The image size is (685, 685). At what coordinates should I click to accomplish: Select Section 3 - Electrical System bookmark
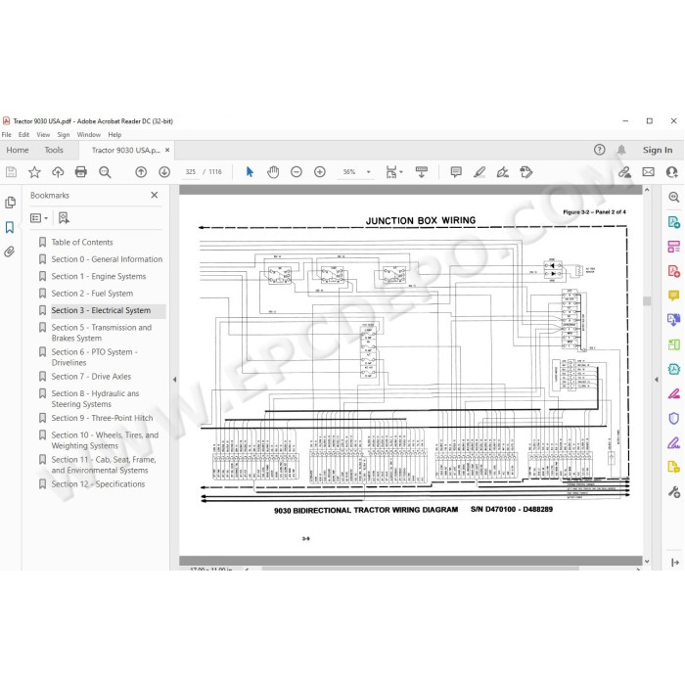click(101, 310)
